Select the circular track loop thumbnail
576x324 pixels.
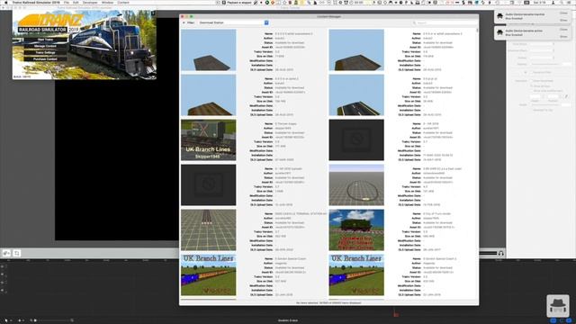pos(356,184)
